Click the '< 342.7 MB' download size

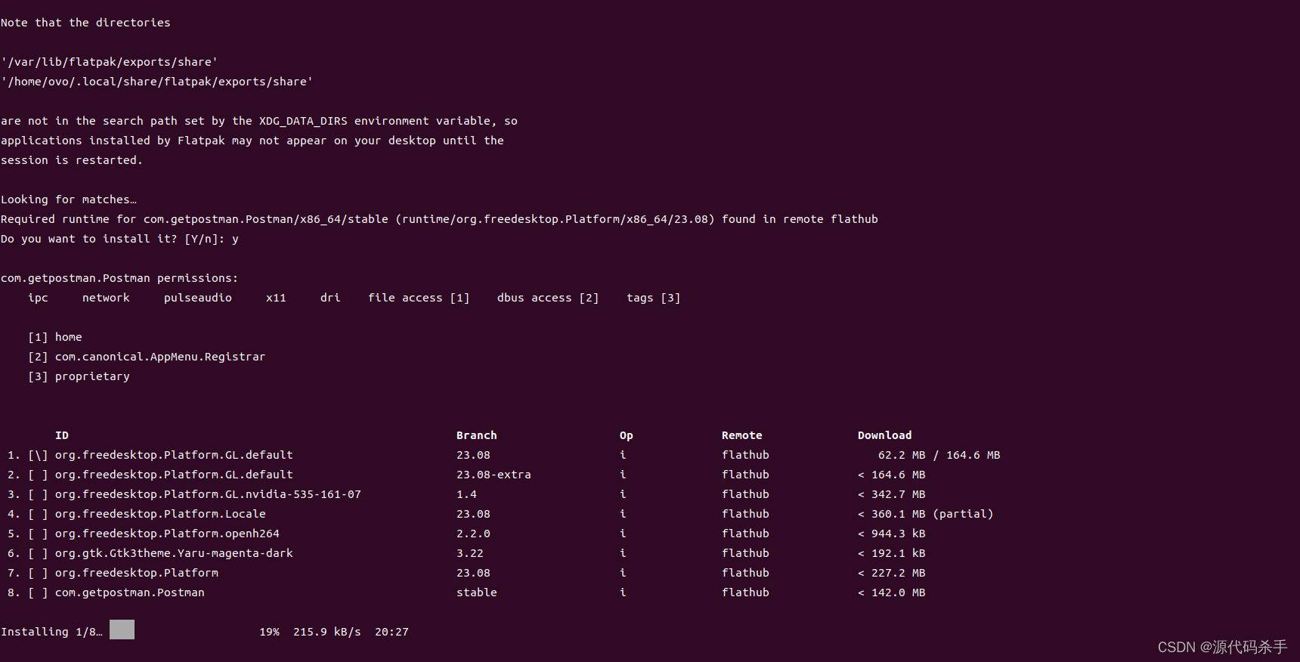pos(892,494)
